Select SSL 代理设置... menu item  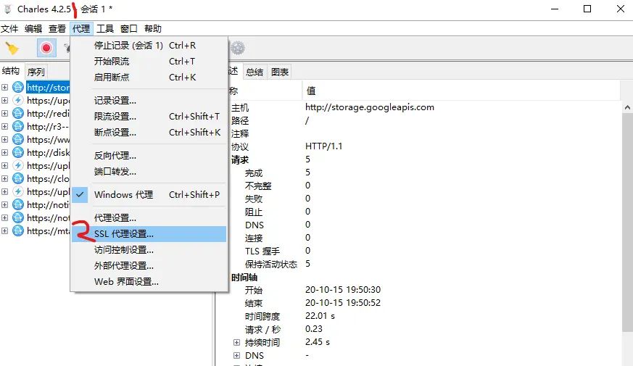149,234
